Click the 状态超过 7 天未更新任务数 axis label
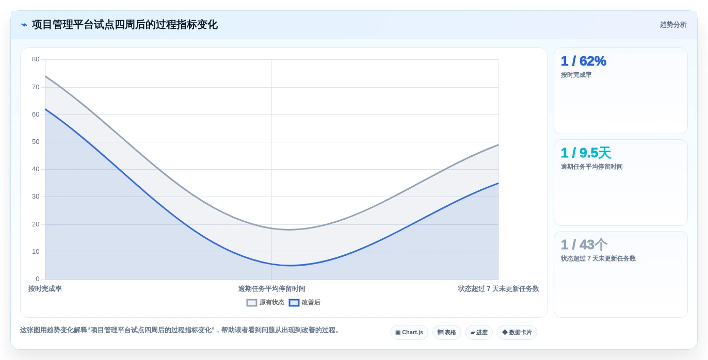Viewport: 708px width, 360px height. point(498,289)
